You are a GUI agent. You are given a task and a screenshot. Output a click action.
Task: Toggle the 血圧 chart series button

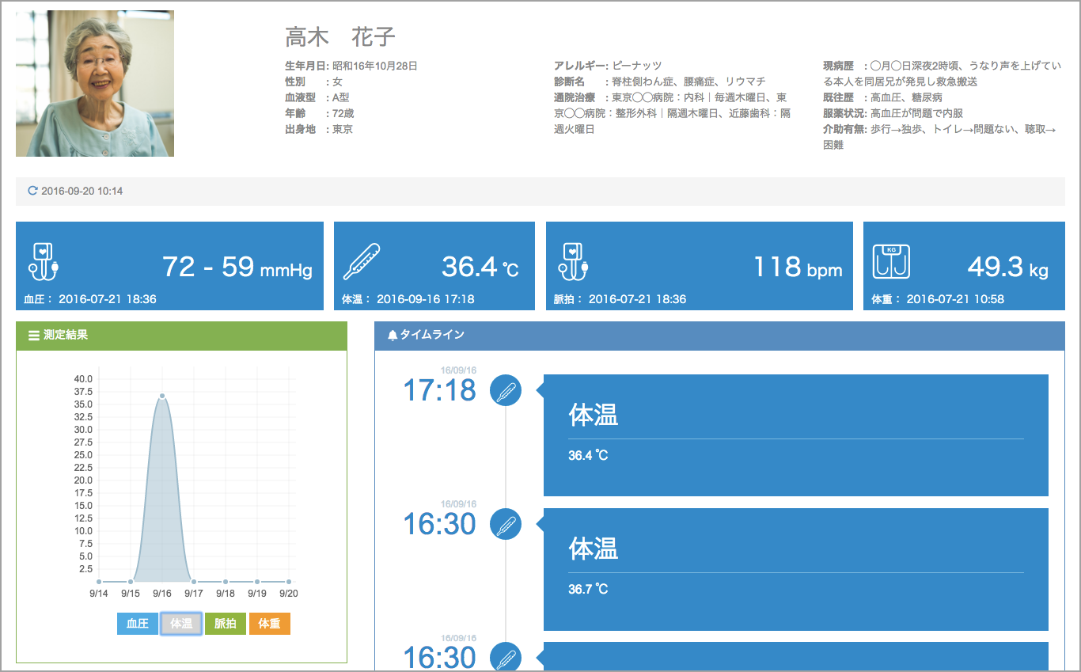138,624
